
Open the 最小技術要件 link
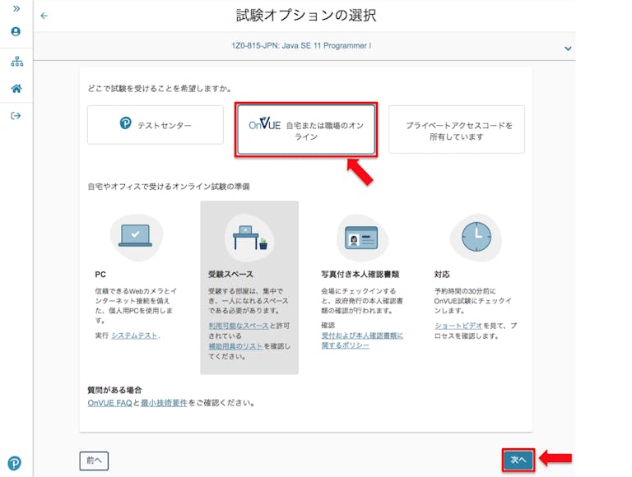[164, 403]
